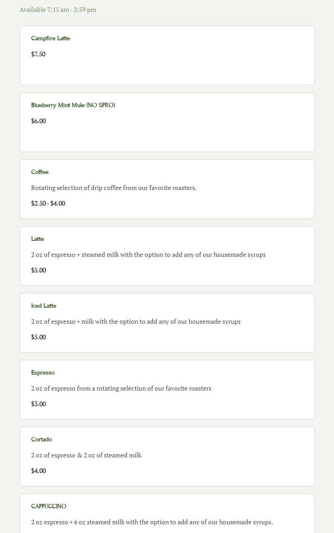Select the Blueberry Mint Mule (NO SPRO) title

click(x=73, y=105)
